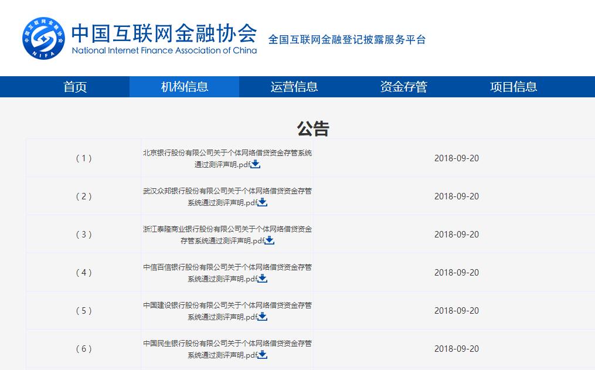
Task: Select row number ( 1 ) cell
Action: click(x=83, y=158)
